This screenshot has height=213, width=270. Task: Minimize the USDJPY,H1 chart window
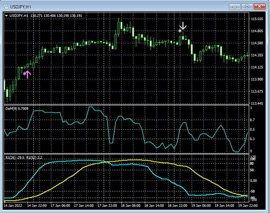[234, 7]
